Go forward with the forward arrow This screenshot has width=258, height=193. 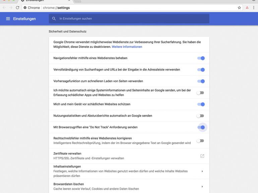(11, 8)
